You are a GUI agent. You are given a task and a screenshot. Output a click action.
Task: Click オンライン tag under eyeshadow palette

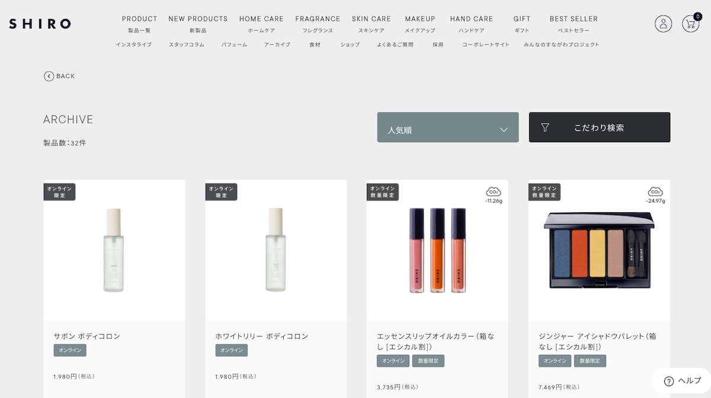pyautogui.click(x=555, y=361)
